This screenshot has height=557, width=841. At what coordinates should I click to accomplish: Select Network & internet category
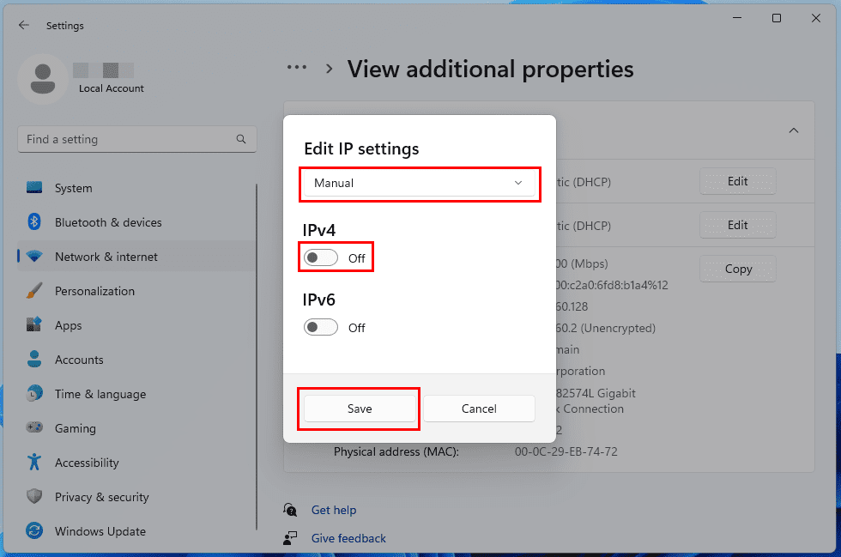pyautogui.click(x=136, y=257)
